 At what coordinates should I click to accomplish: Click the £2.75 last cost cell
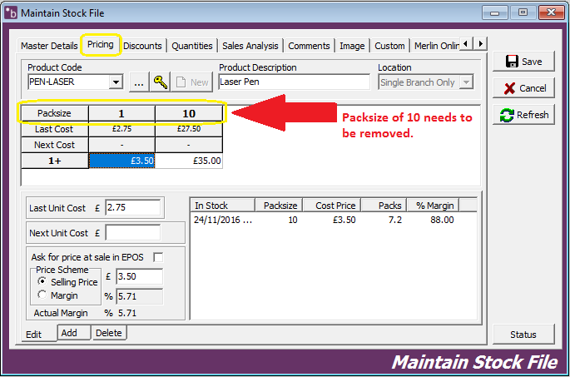point(121,129)
